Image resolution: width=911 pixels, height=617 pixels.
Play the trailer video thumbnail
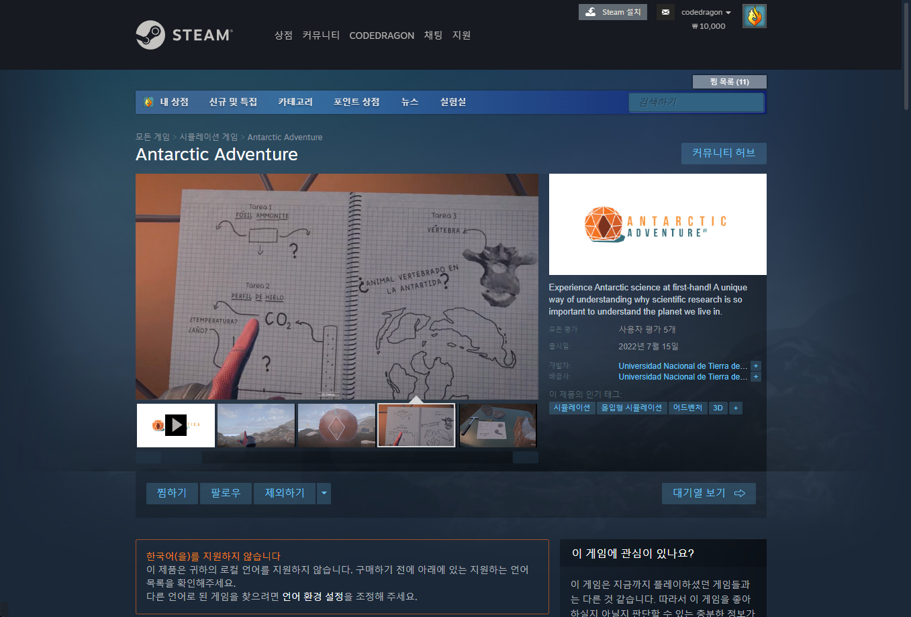[176, 425]
